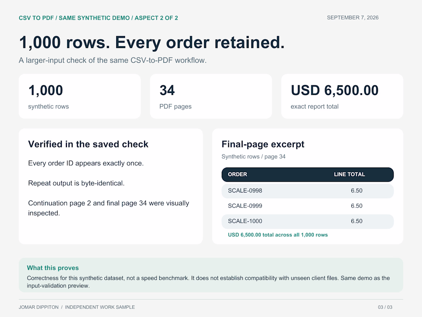The width and height of the screenshot is (422, 317).
Task: Click the 'LINE TOTAL' column header
Action: click(x=349, y=174)
